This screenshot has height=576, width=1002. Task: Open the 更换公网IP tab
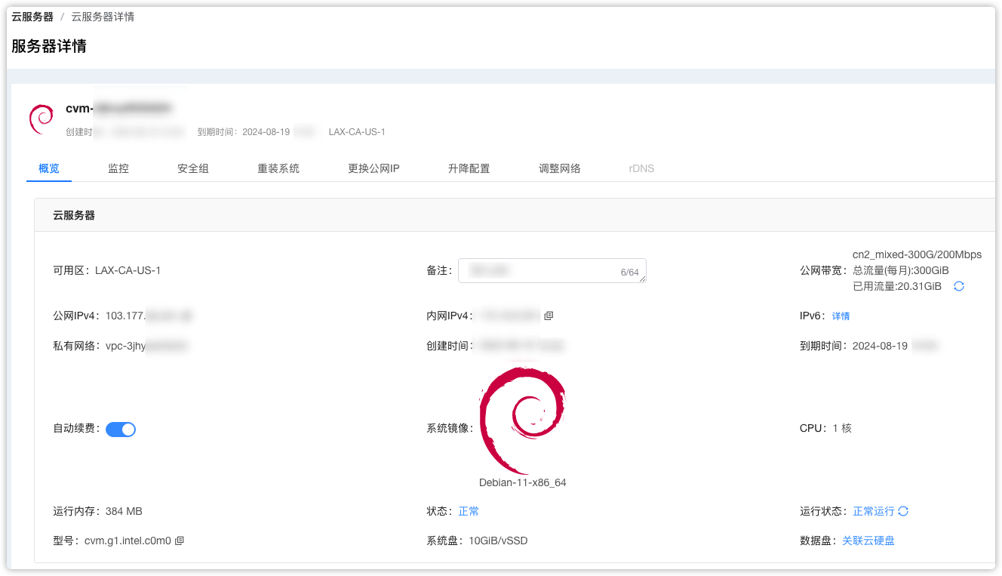pos(373,168)
